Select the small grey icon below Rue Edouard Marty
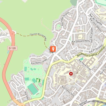Viewport: 106px width, 106px height. (x=73, y=44)
